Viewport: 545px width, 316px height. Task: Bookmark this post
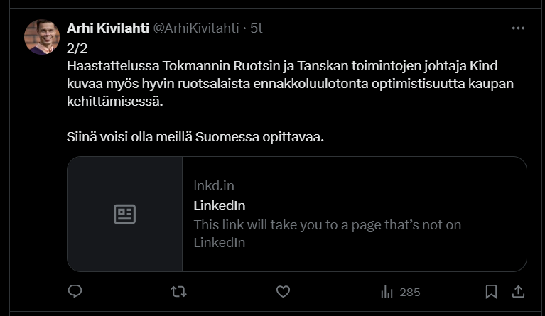click(x=491, y=291)
